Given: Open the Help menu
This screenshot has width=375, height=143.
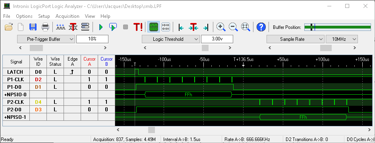Looking at the screenshot, I should [105, 16].
